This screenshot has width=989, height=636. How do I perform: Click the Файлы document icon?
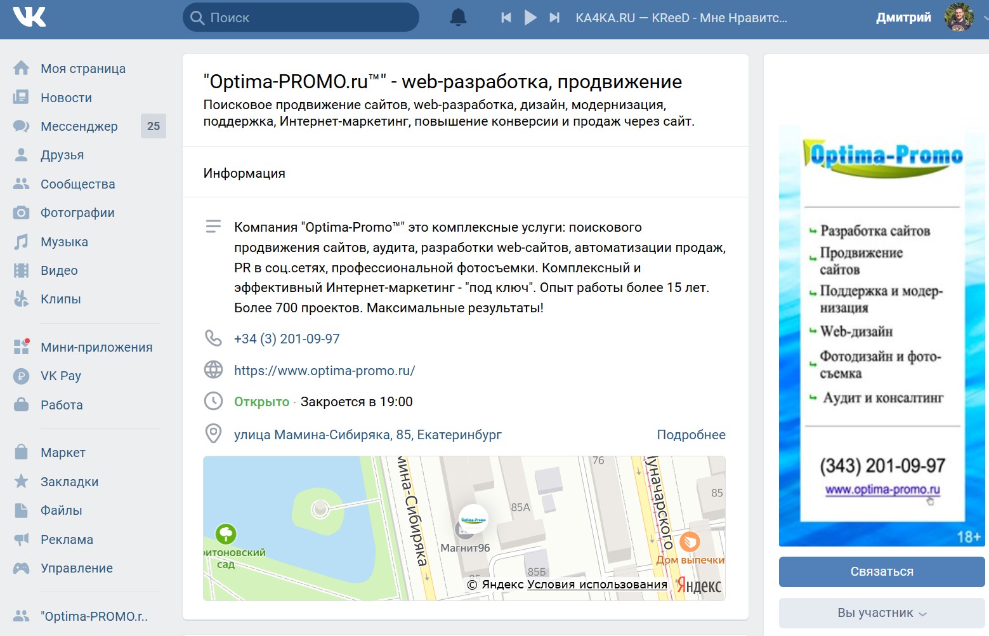[x=22, y=510]
